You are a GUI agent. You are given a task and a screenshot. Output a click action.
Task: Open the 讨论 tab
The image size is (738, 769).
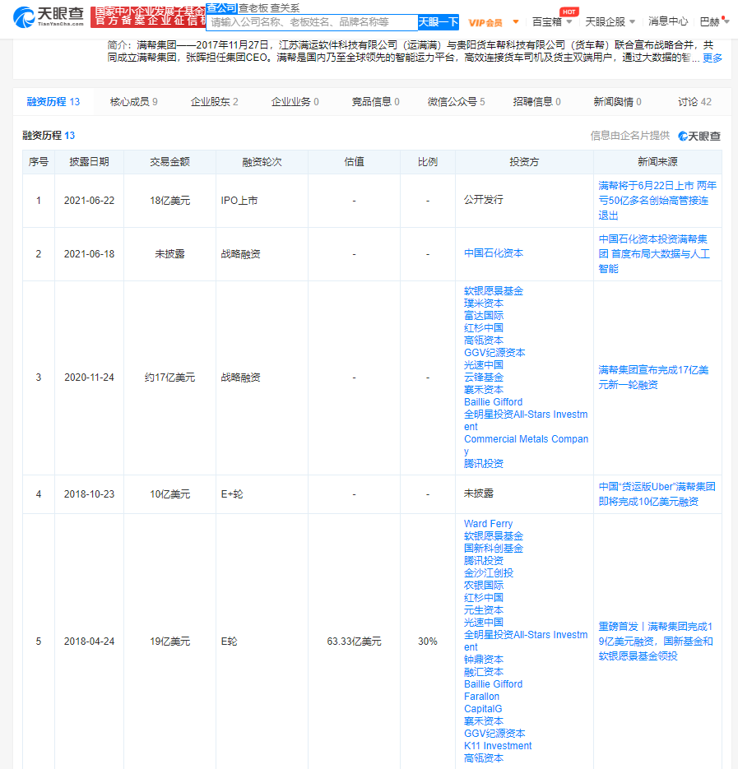point(694,101)
